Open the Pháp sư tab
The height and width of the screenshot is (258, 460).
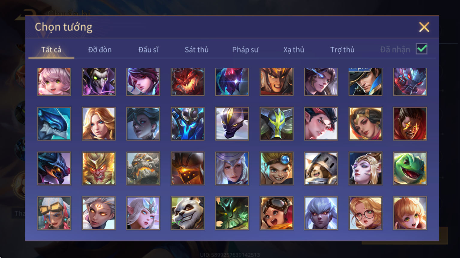[x=245, y=50]
